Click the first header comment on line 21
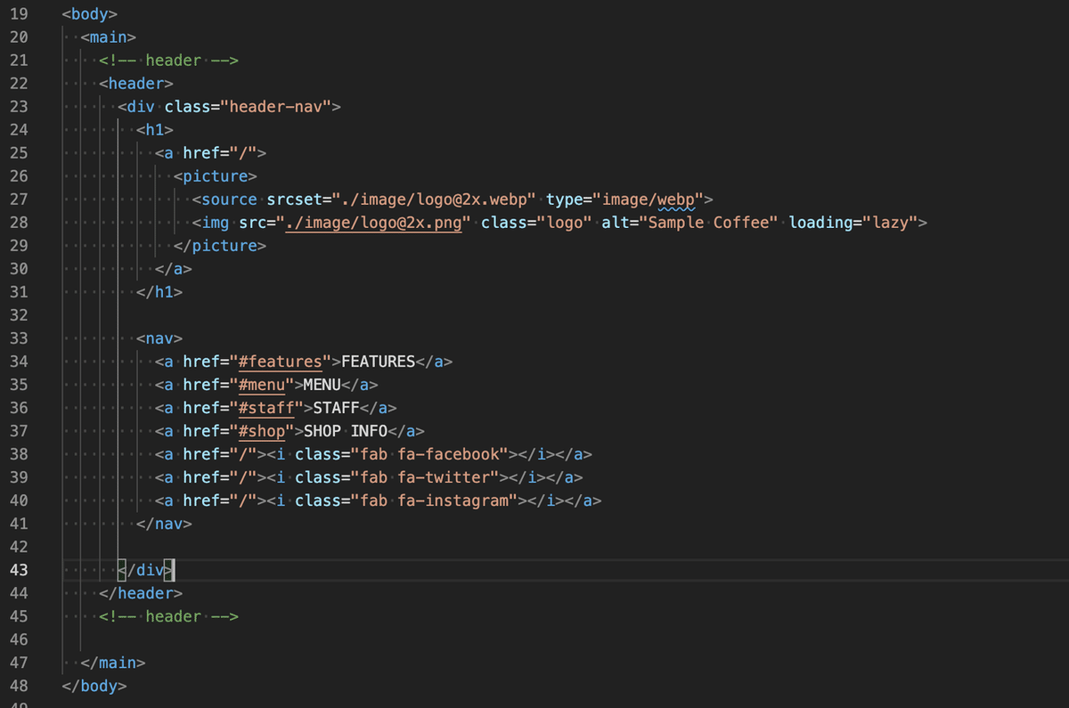Screen dimensions: 1069x708 169,61
